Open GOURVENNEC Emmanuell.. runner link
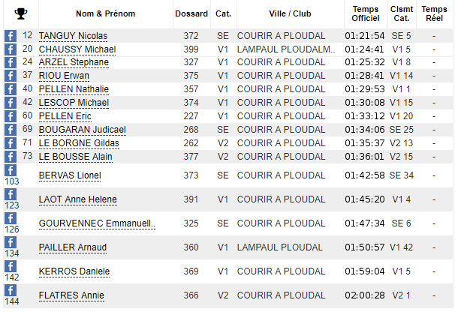 pyautogui.click(x=97, y=223)
